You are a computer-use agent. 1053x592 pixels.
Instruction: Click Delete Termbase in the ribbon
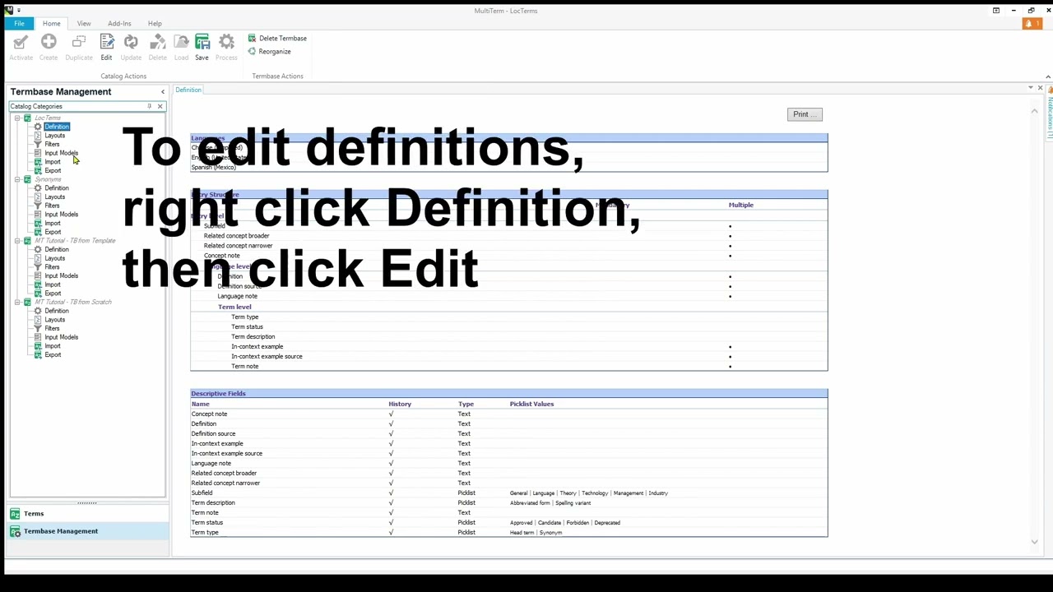277,38
